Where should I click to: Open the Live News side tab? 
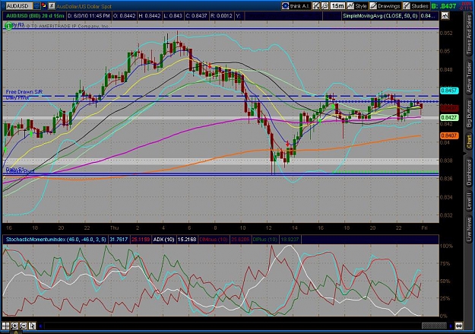pos(469,227)
